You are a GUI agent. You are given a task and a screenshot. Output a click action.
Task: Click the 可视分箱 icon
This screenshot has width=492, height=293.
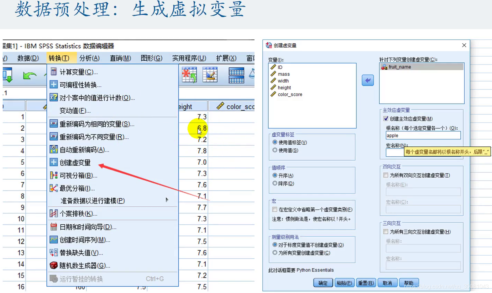click(x=53, y=175)
